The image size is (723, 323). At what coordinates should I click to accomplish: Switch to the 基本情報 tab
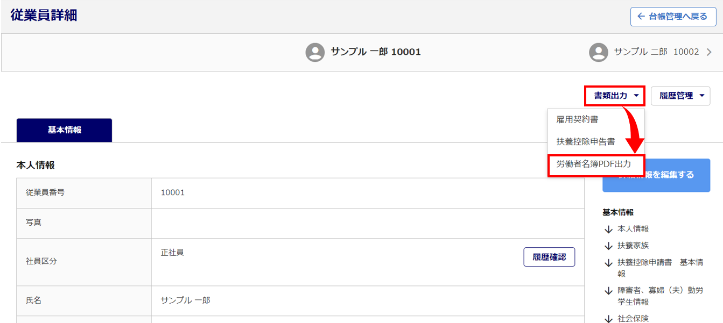click(x=64, y=130)
